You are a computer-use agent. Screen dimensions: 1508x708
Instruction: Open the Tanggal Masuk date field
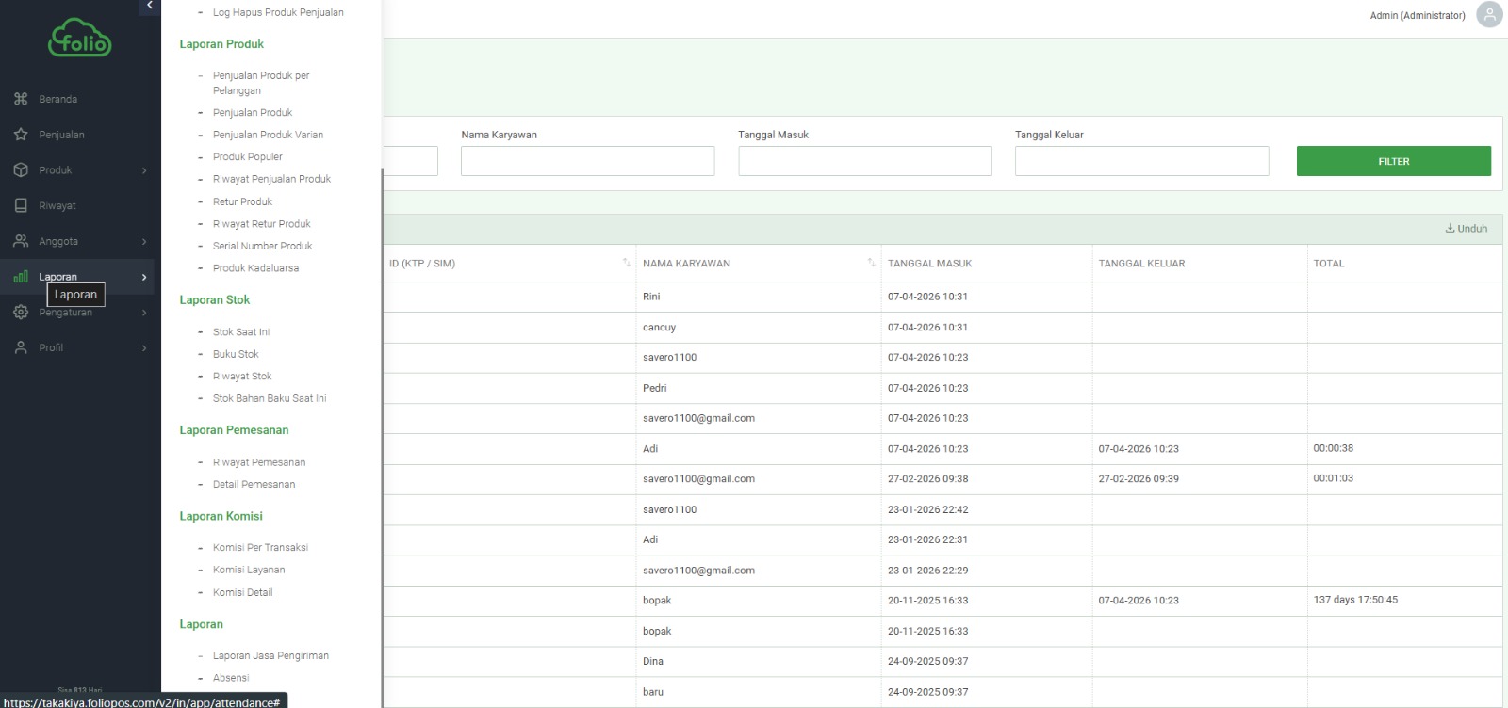tap(864, 161)
